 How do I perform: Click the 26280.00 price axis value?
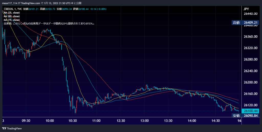click(x=250, y=59)
